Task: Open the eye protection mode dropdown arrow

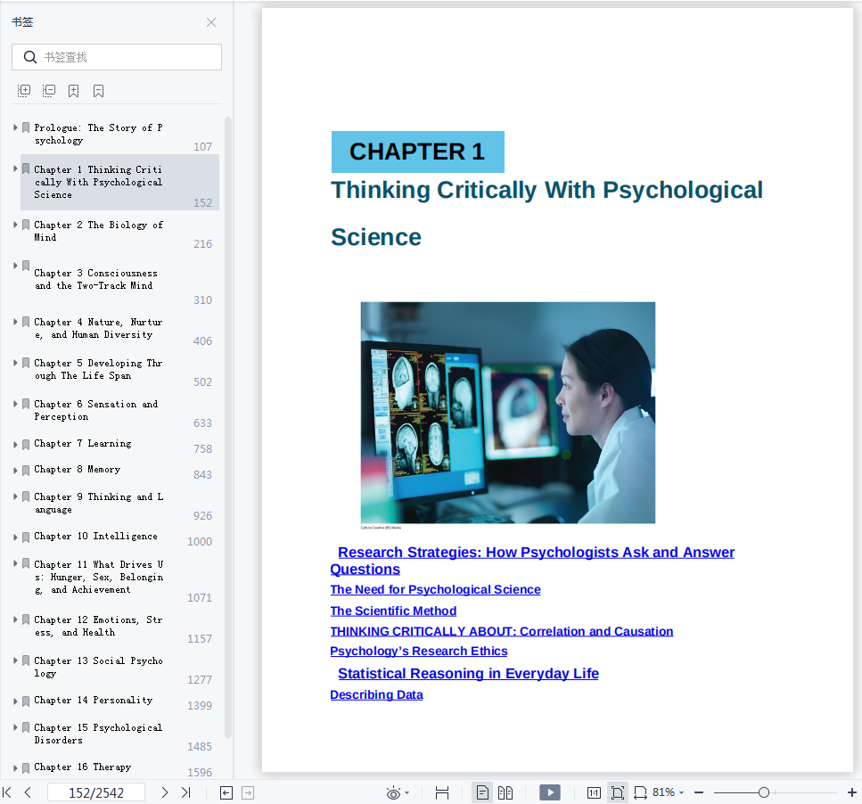Action: [x=406, y=793]
